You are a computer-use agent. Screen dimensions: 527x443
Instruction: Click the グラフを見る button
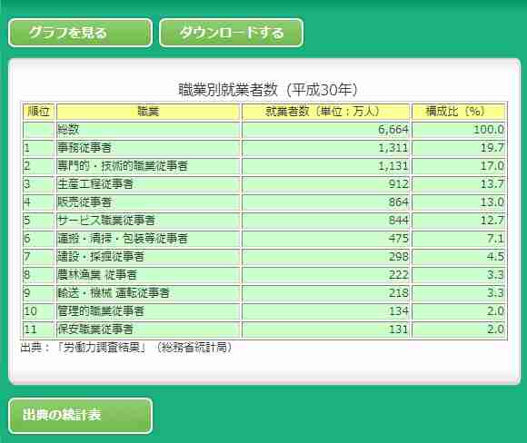point(80,33)
